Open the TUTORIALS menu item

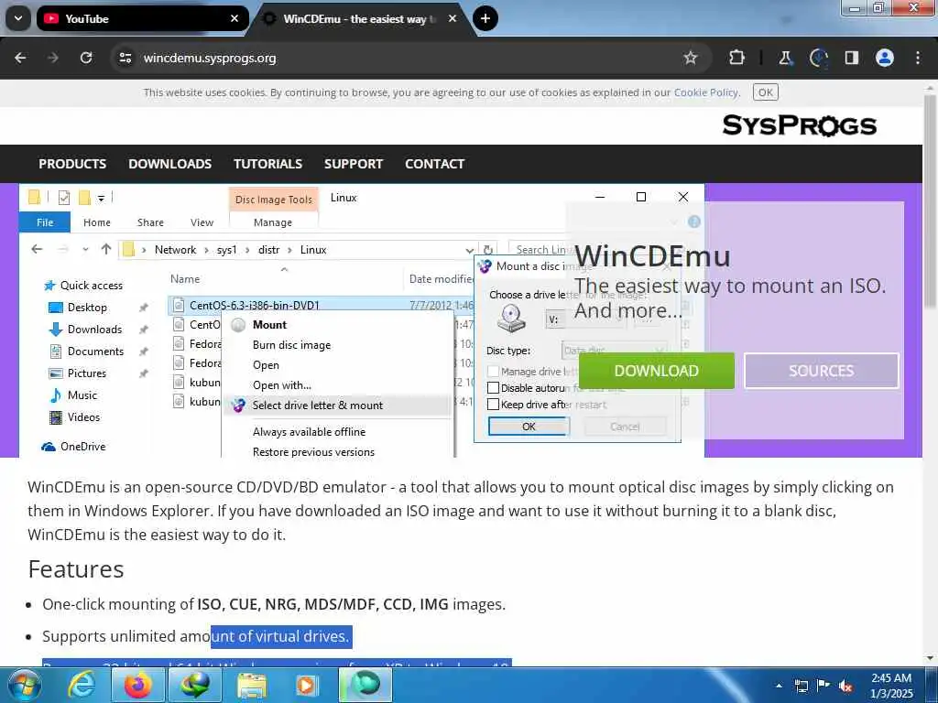[x=268, y=164]
